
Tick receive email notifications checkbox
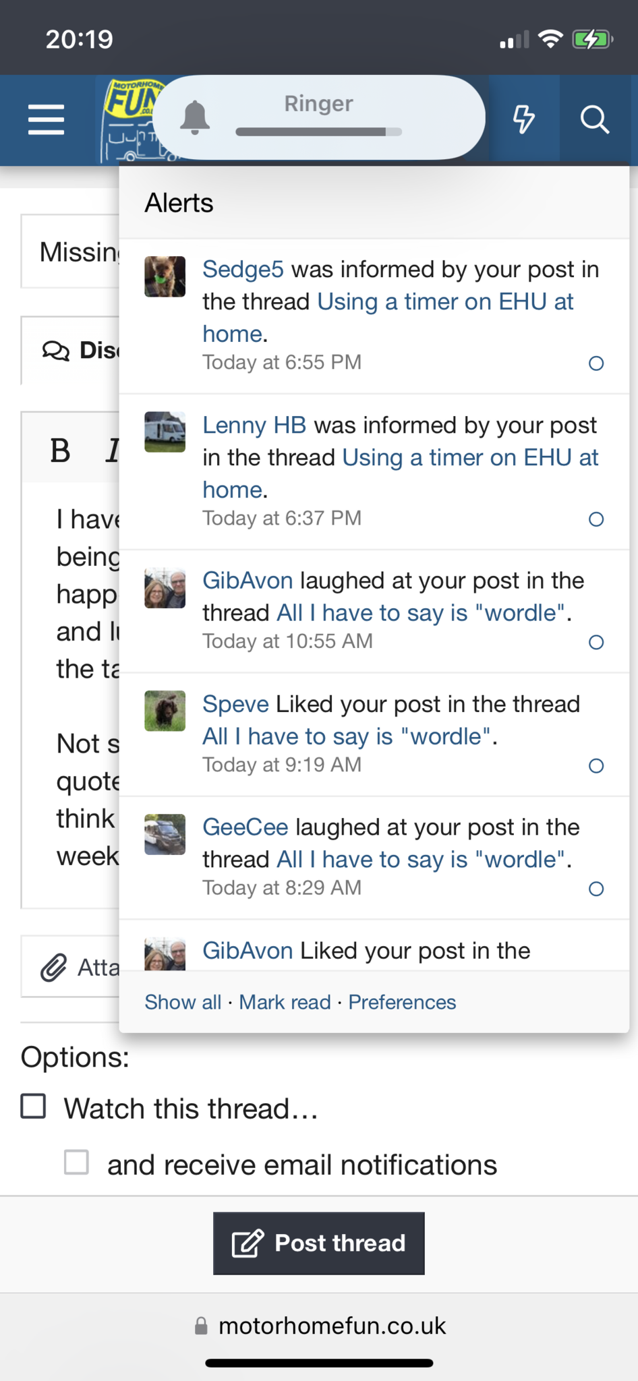[x=76, y=1163]
